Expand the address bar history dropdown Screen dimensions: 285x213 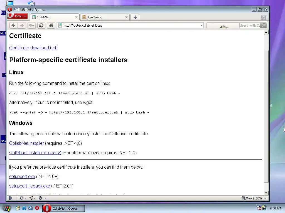tap(202, 26)
